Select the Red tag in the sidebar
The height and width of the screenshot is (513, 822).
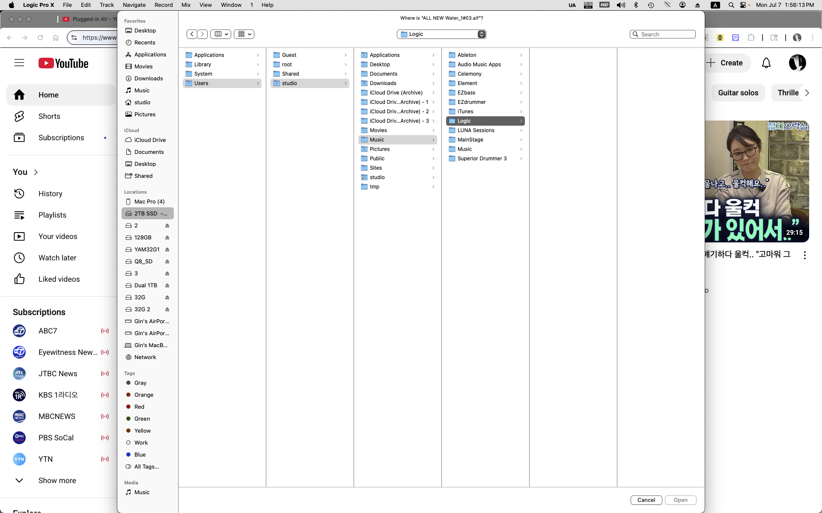coord(139,407)
